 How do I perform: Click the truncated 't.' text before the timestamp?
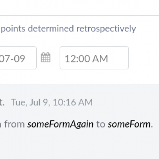2,103
